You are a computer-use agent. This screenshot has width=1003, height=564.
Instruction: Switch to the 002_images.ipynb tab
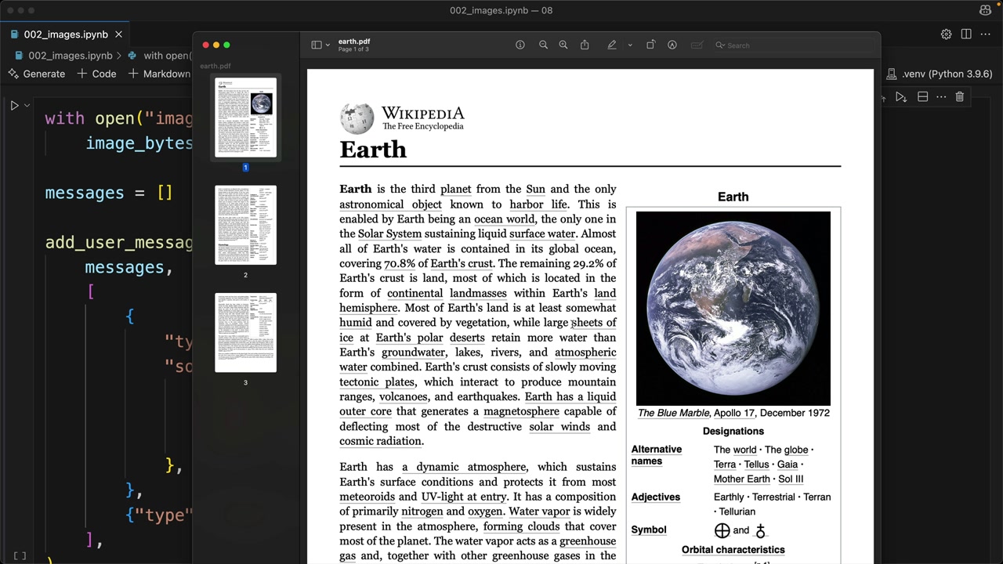(66, 34)
